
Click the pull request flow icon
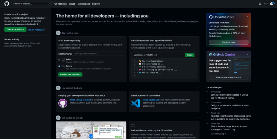click(133, 126)
